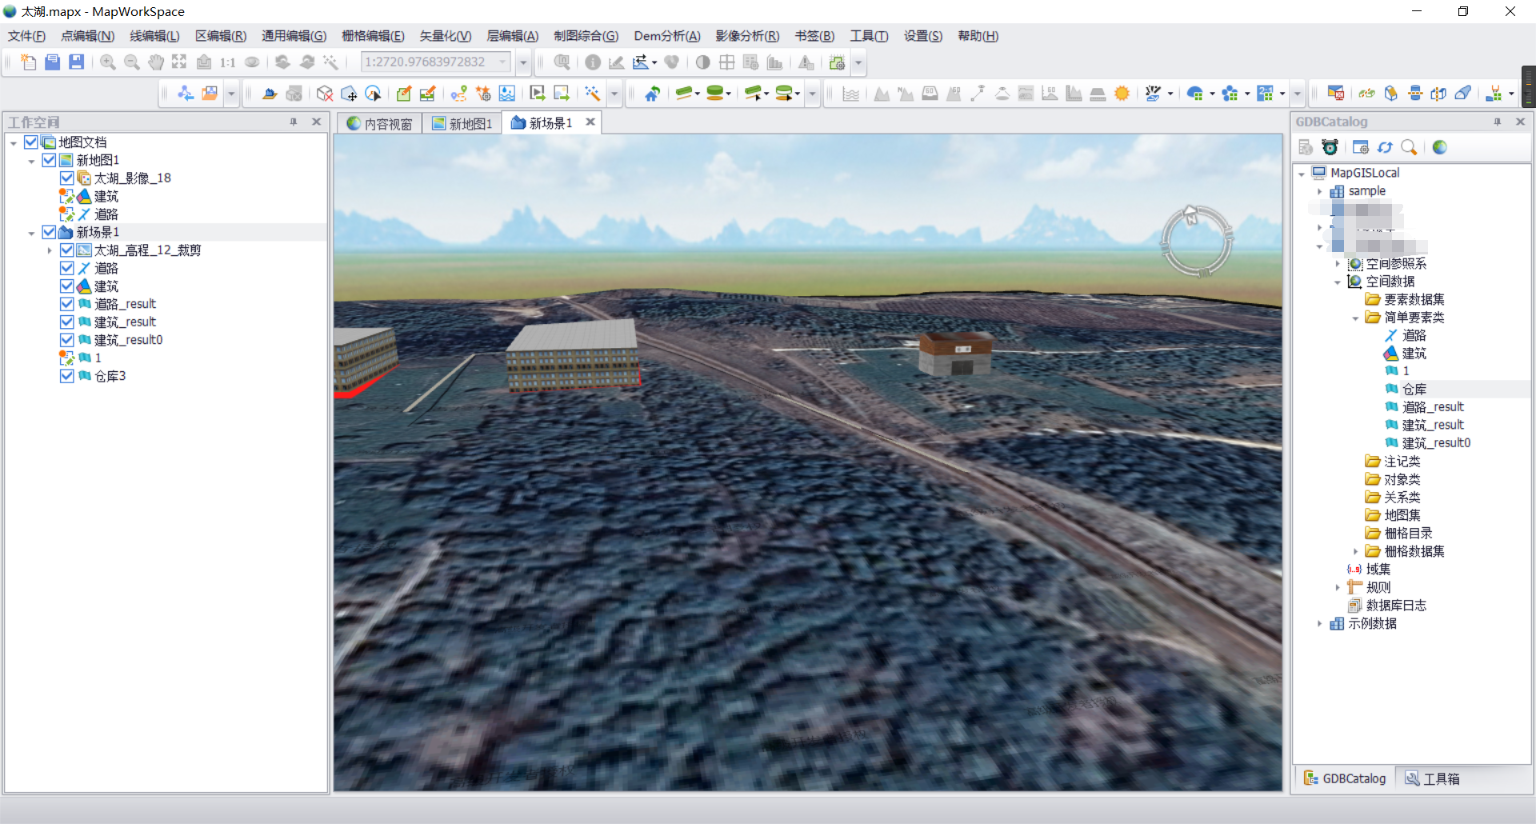
Task: Collapse the 空间数据 node in GDBCatalog
Action: pyautogui.click(x=1337, y=282)
